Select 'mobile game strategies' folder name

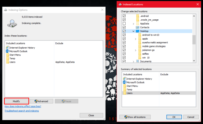click(154, 46)
